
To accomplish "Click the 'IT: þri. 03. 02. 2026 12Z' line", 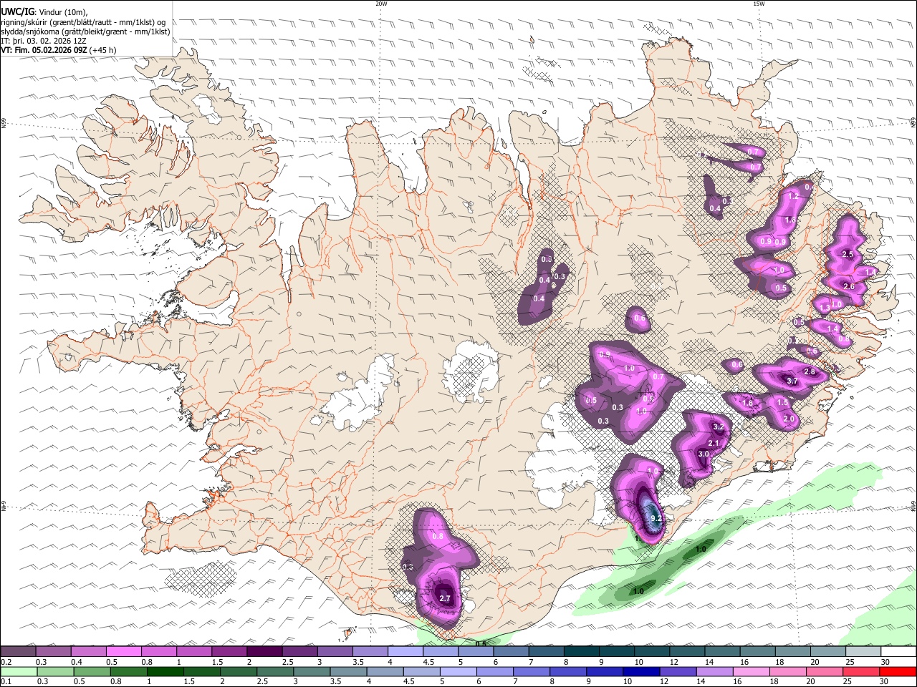I will click(44, 41).
